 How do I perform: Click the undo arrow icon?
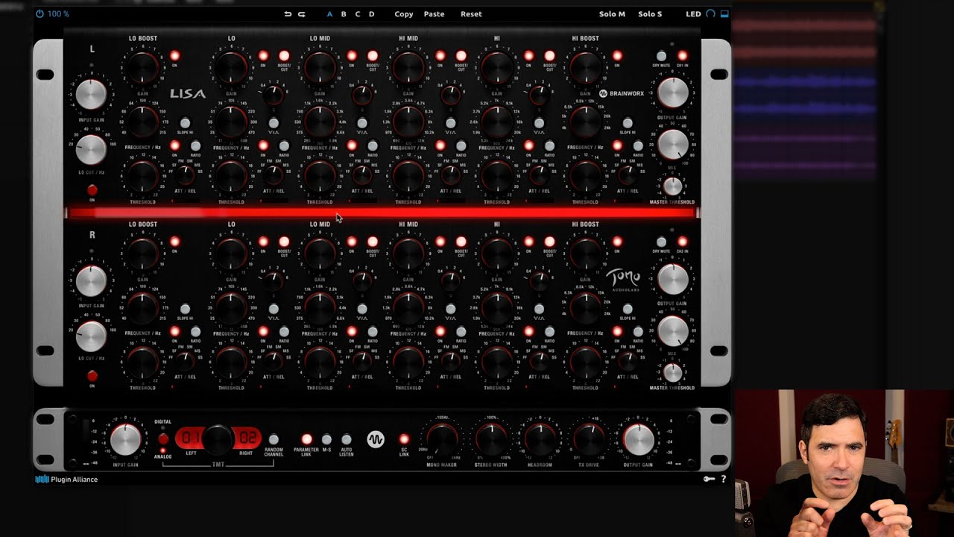coord(288,14)
